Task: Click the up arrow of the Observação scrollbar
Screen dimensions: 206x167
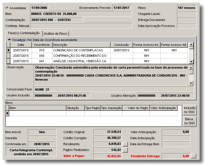Action: tap(191, 68)
